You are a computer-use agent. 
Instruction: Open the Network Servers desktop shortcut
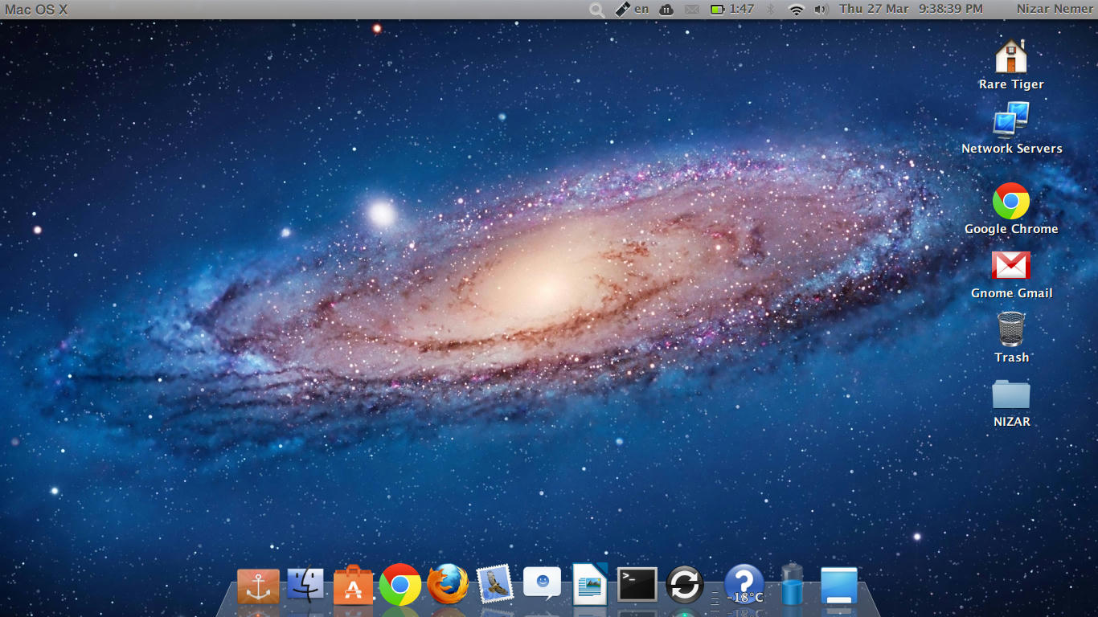click(1011, 122)
